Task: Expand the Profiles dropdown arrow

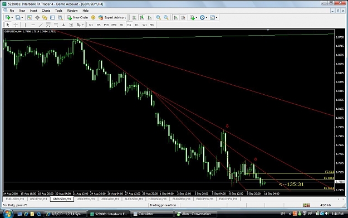Action: pyautogui.click(x=22, y=17)
